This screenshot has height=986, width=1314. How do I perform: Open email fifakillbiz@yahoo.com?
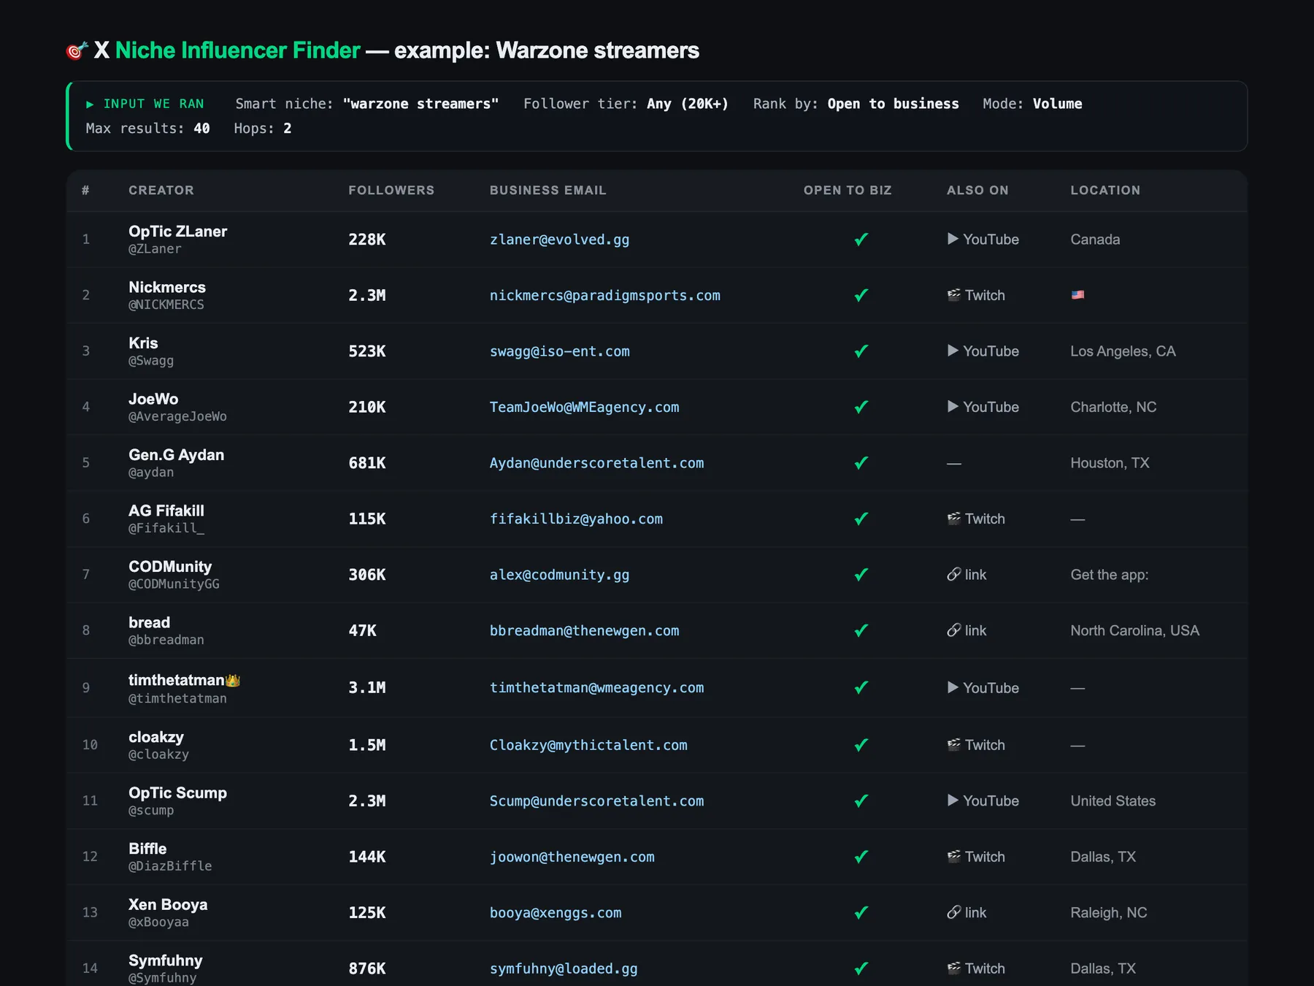click(x=577, y=519)
